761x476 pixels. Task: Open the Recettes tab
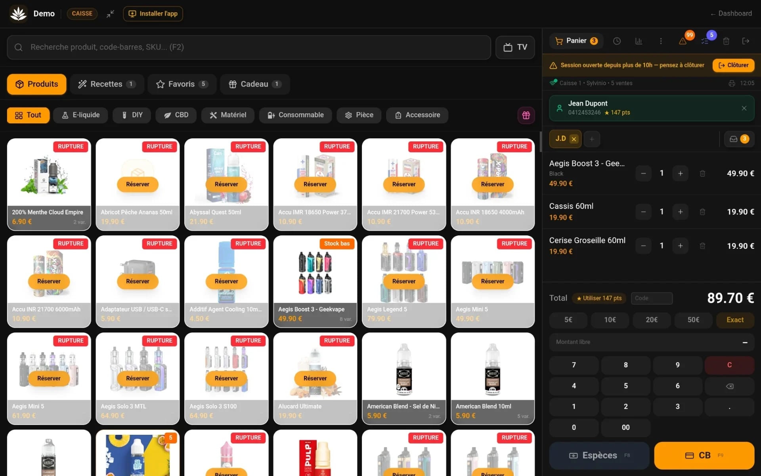pyautogui.click(x=107, y=84)
